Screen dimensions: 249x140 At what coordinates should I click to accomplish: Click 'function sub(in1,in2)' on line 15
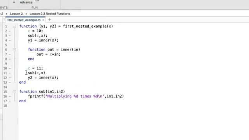(42, 92)
